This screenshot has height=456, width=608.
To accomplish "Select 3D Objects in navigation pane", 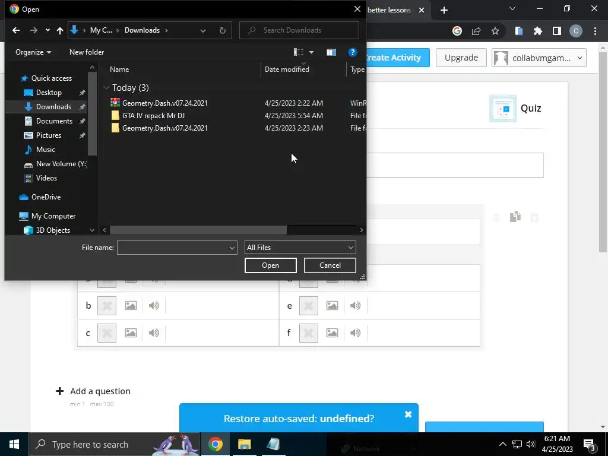I will 53,230.
